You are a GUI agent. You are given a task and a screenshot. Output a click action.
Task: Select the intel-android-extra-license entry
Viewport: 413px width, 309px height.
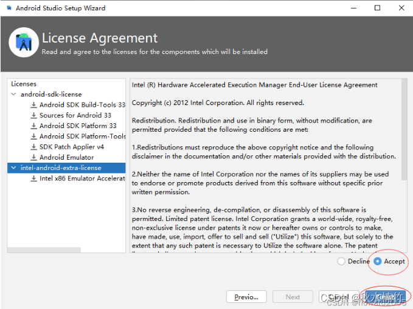pyautogui.click(x=61, y=168)
